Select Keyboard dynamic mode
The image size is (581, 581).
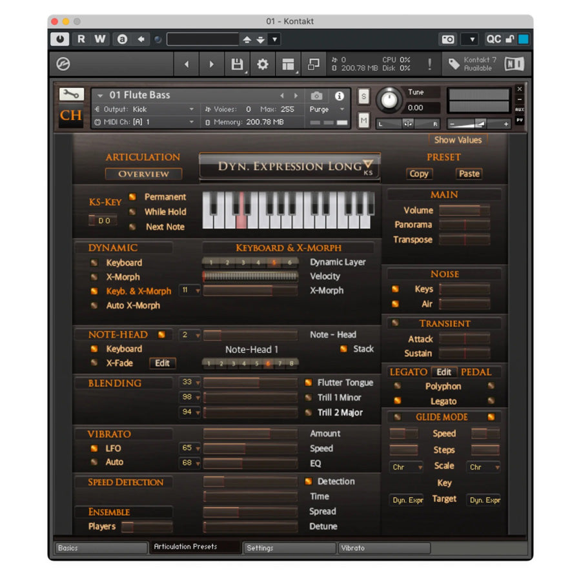pyautogui.click(x=94, y=263)
